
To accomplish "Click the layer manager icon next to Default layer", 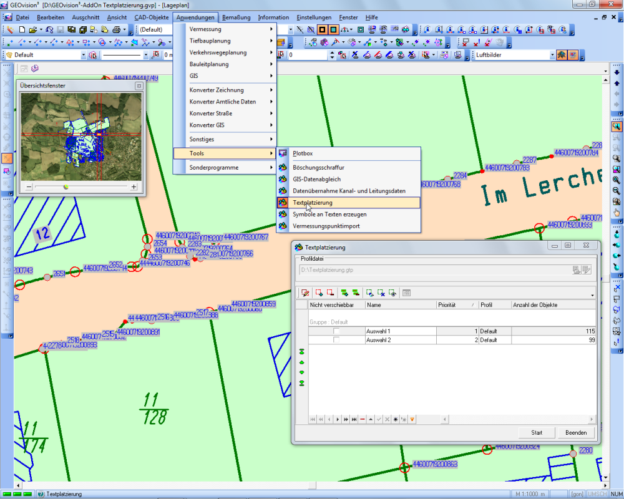I will (x=93, y=55).
